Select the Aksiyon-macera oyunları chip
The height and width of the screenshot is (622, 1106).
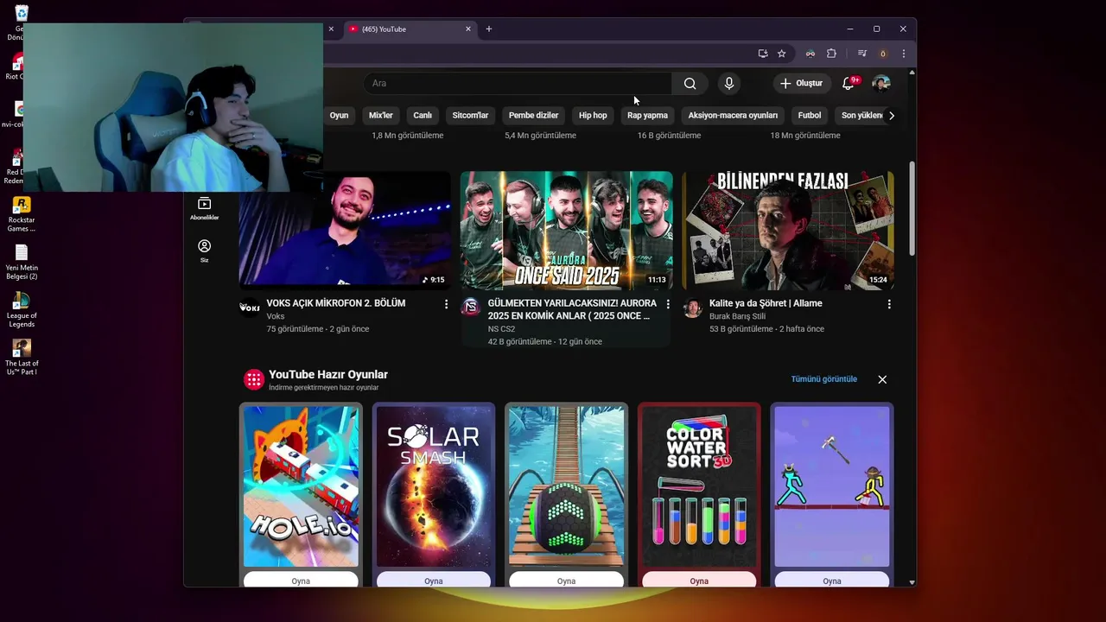[733, 115]
